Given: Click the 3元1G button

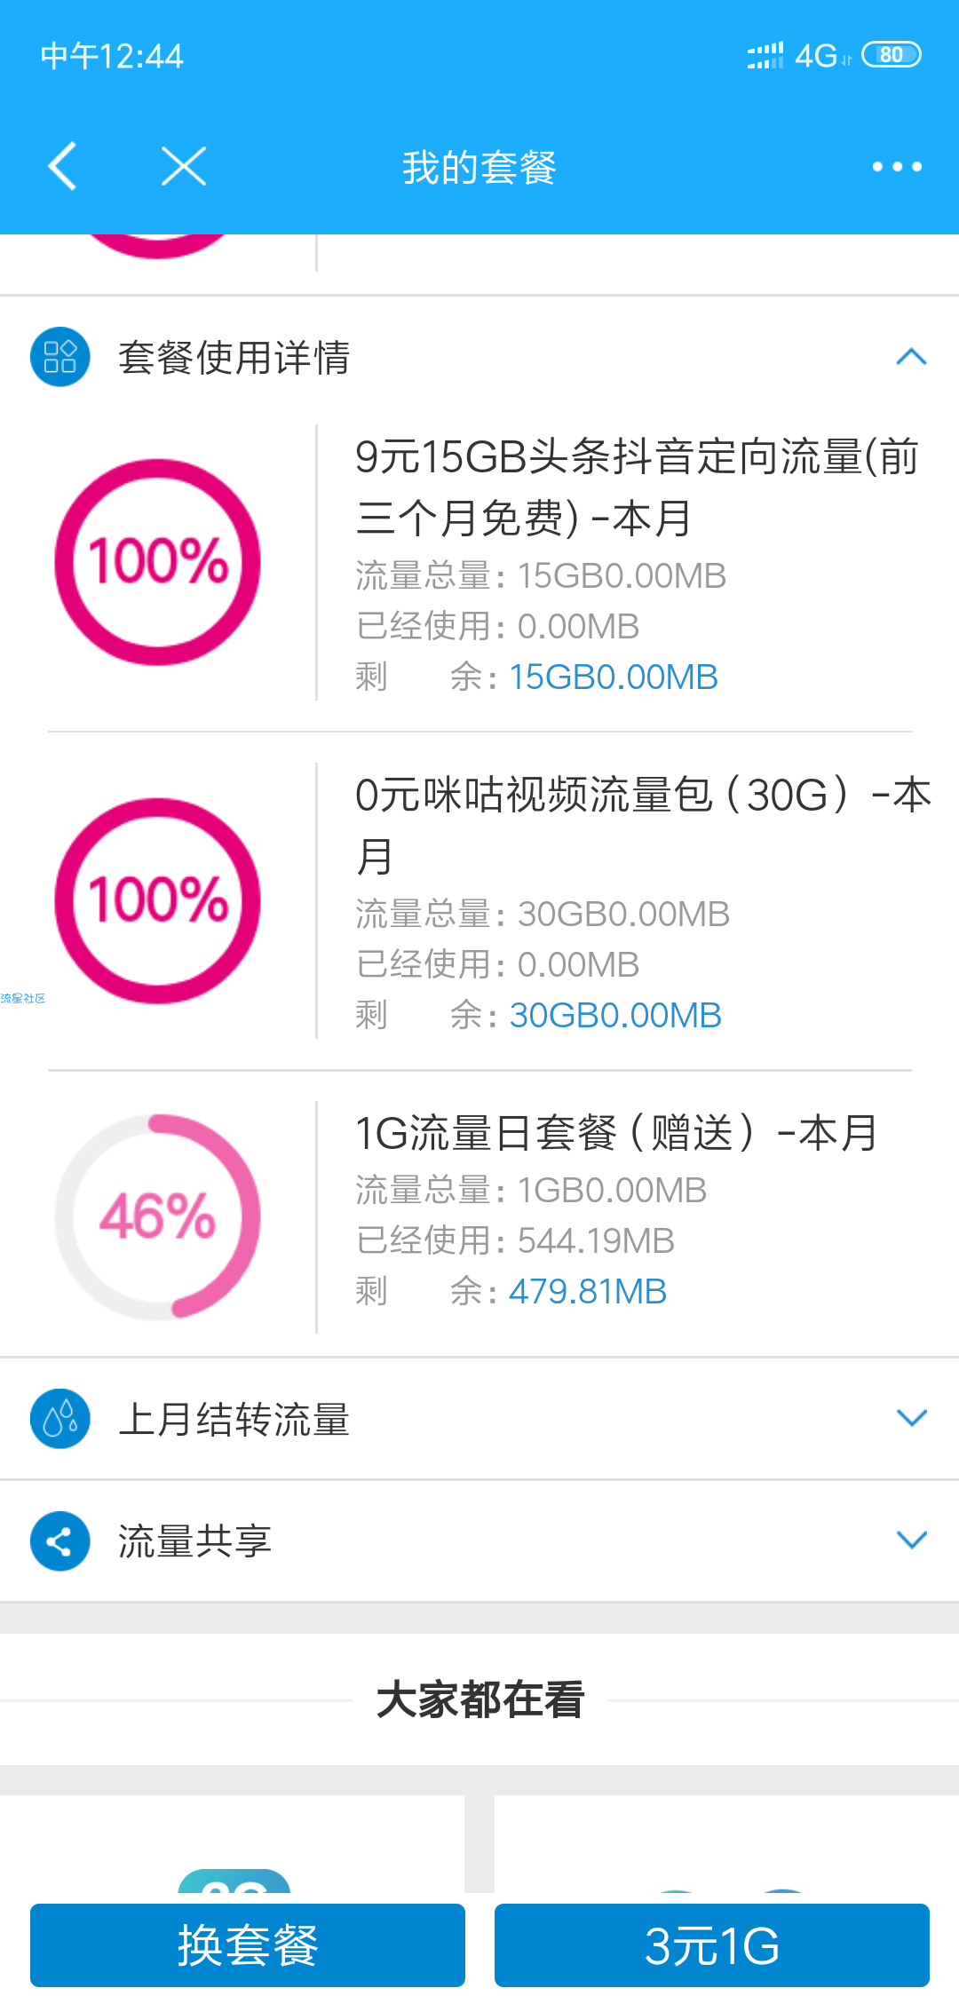Looking at the screenshot, I should click(712, 1945).
